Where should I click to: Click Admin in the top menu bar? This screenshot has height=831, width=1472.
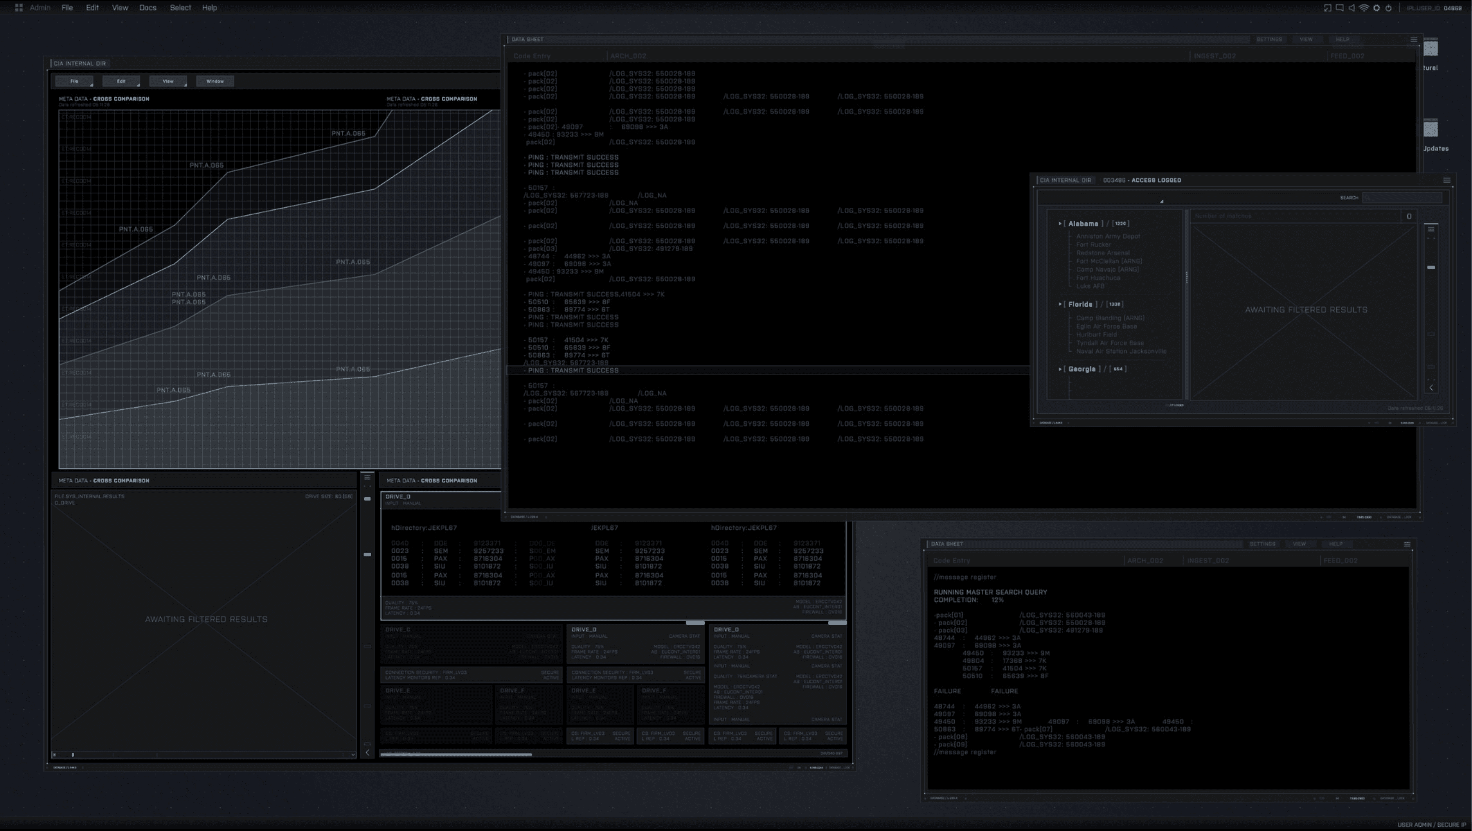pos(40,7)
